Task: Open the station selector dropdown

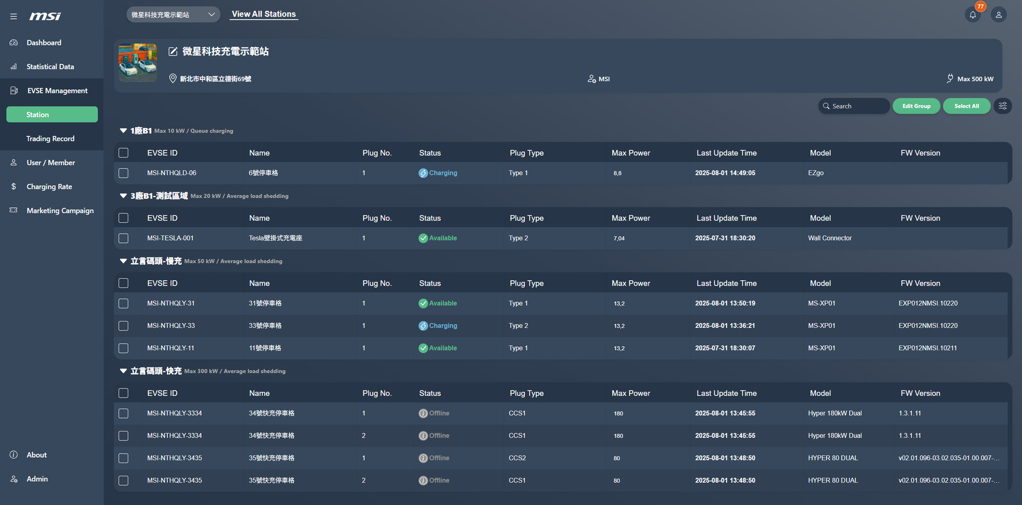Action: 173,15
